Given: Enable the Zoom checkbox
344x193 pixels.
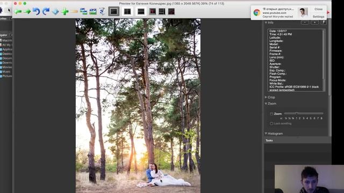Looking at the screenshot, I should pyautogui.click(x=271, y=114).
